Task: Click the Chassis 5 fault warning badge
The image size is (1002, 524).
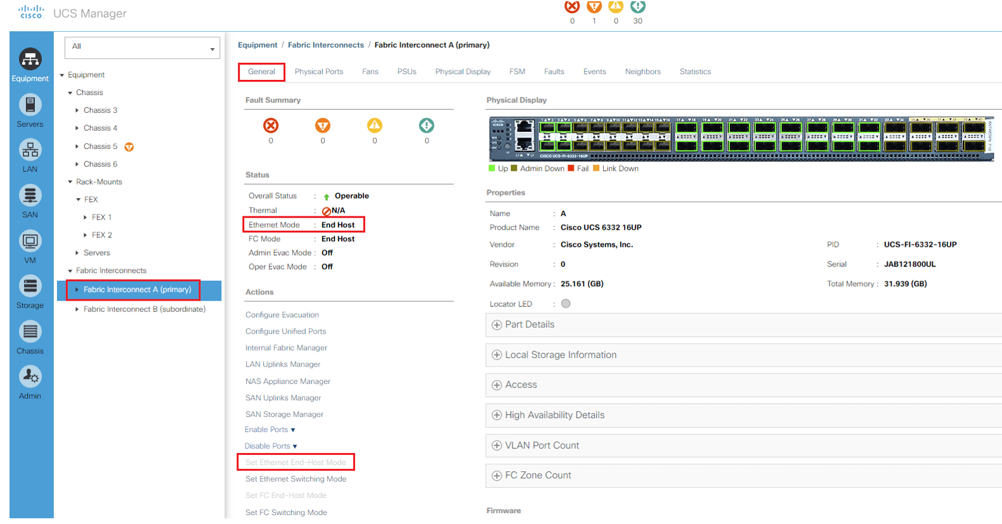Action: point(129,147)
